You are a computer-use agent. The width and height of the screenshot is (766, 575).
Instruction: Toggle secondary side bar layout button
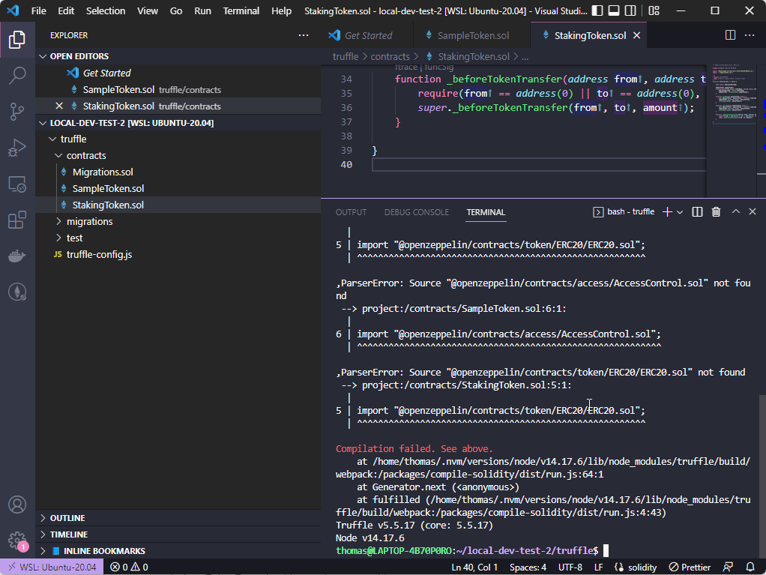[630, 10]
